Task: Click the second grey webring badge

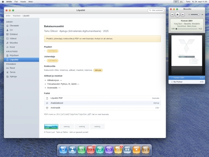Action: coord(82,126)
